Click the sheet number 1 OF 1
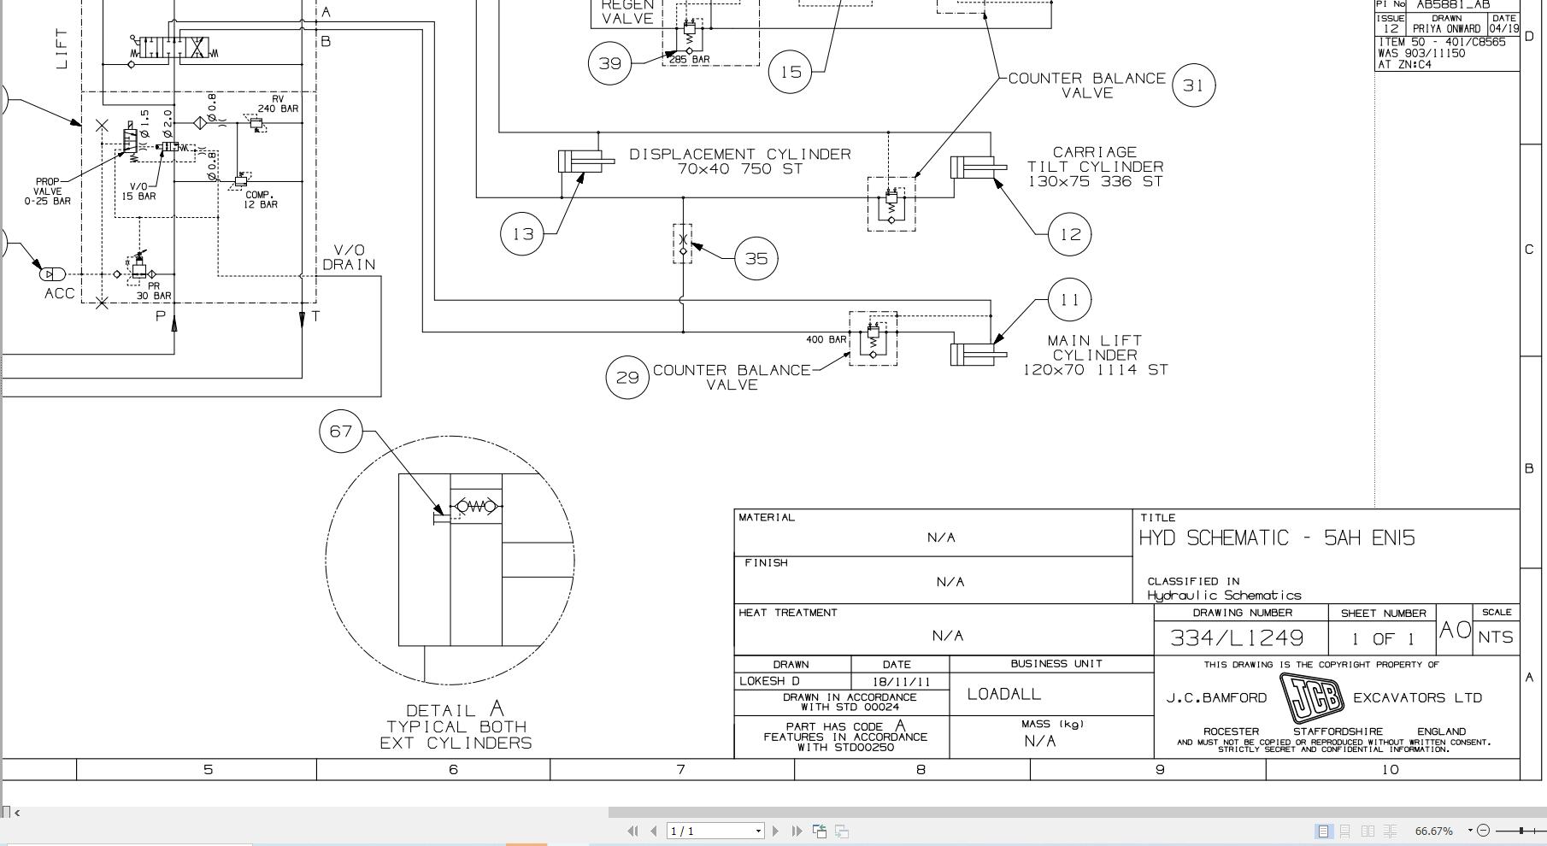The height and width of the screenshot is (846, 1547). click(x=1383, y=639)
